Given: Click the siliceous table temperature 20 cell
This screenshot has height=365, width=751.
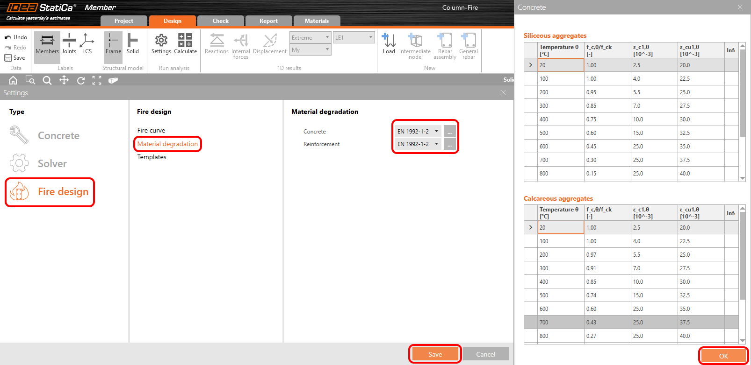Looking at the screenshot, I should [x=560, y=65].
